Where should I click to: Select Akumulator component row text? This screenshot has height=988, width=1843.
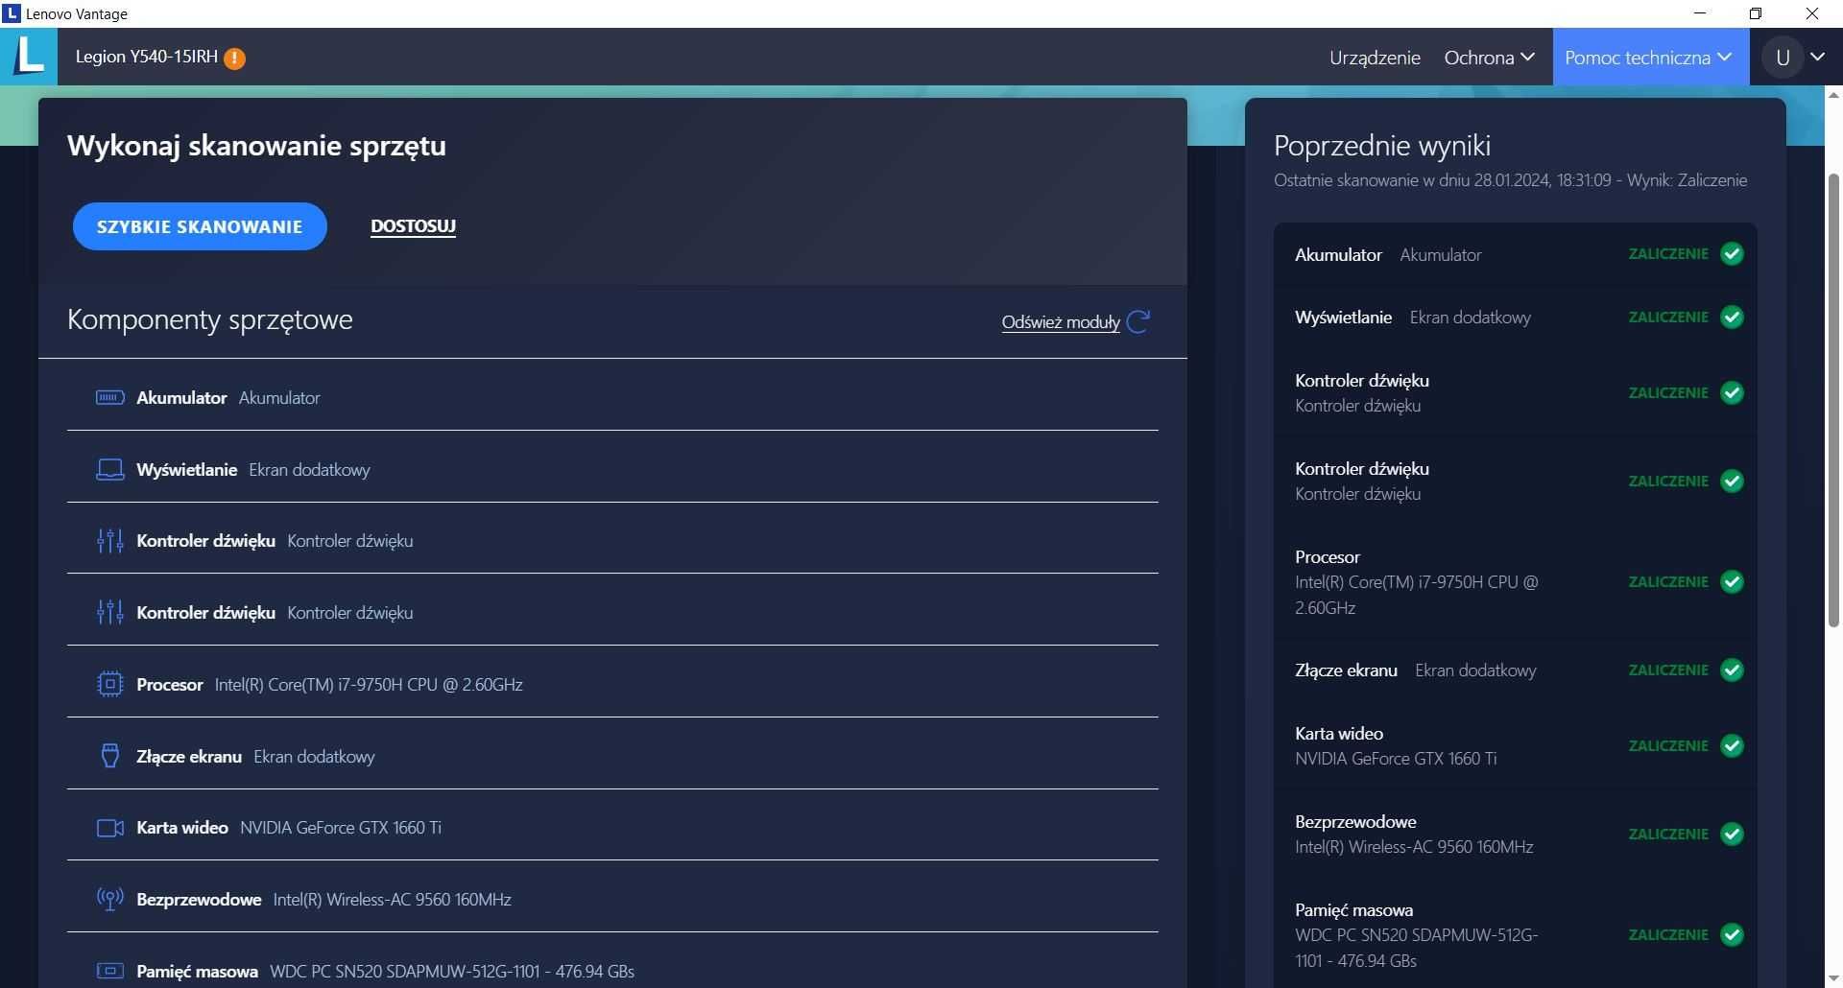(227, 397)
